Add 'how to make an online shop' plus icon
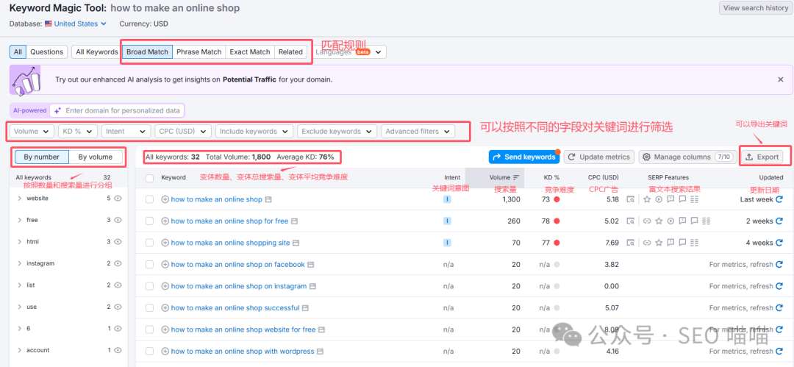The height and width of the screenshot is (367, 794). click(165, 200)
